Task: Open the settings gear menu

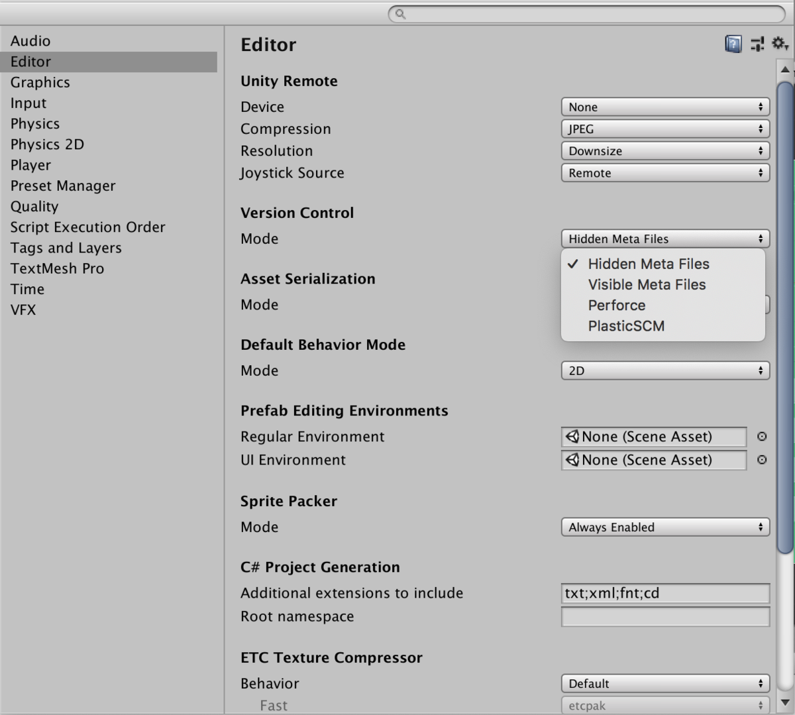Action: pyautogui.click(x=778, y=43)
